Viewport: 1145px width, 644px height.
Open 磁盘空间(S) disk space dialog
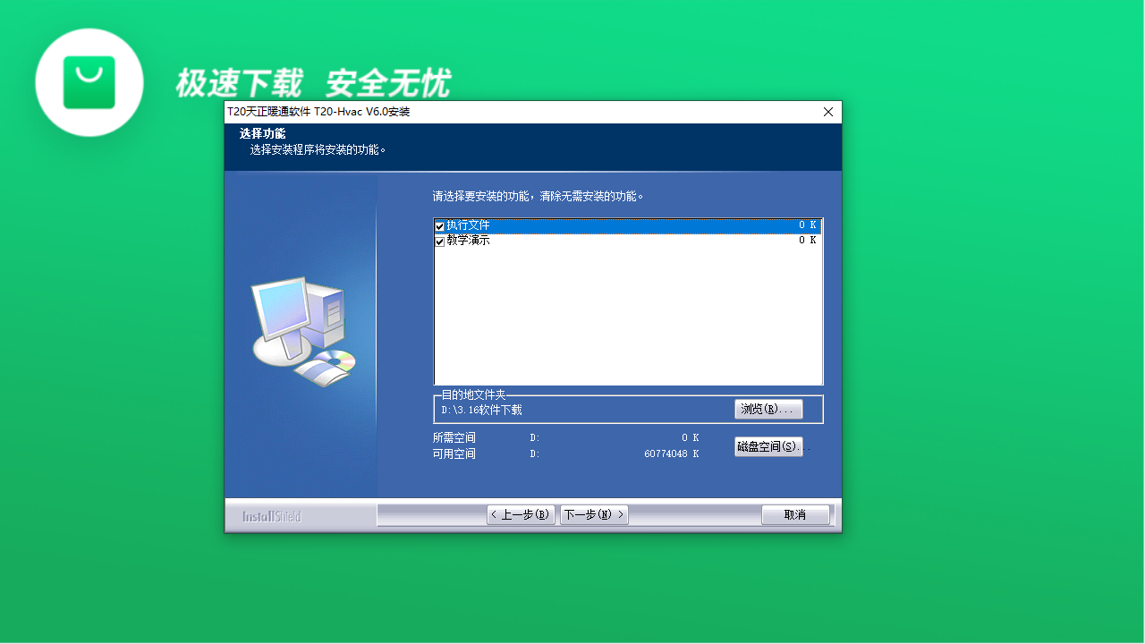pyautogui.click(x=768, y=446)
